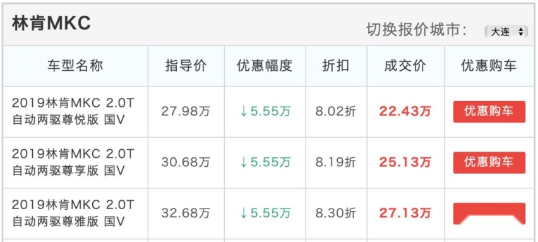This screenshot has height=242, width=538.
Task: Click the 成交价 column header
Action: (x=405, y=66)
